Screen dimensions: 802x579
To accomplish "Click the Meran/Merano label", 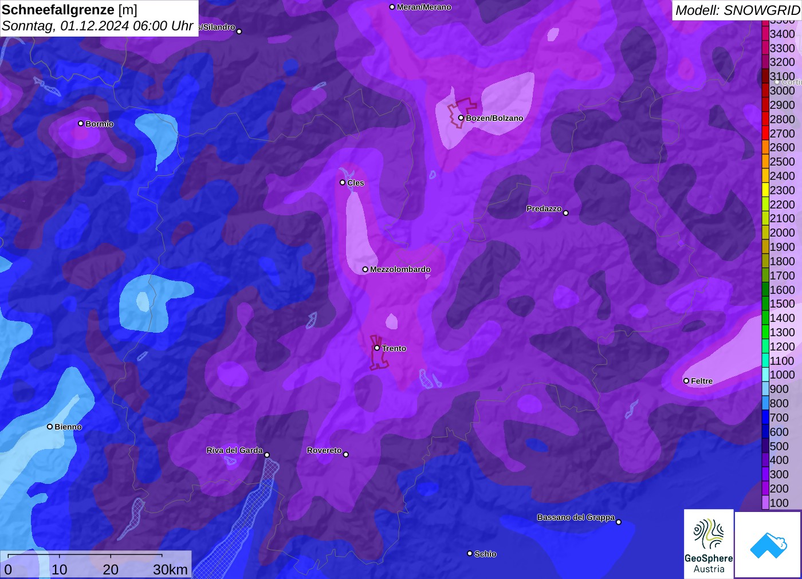I will [x=424, y=7].
